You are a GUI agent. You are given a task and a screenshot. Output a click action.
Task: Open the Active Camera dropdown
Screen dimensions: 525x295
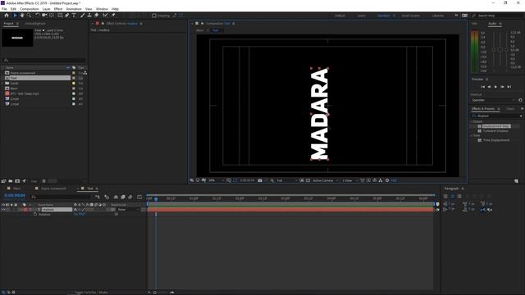[325, 180]
